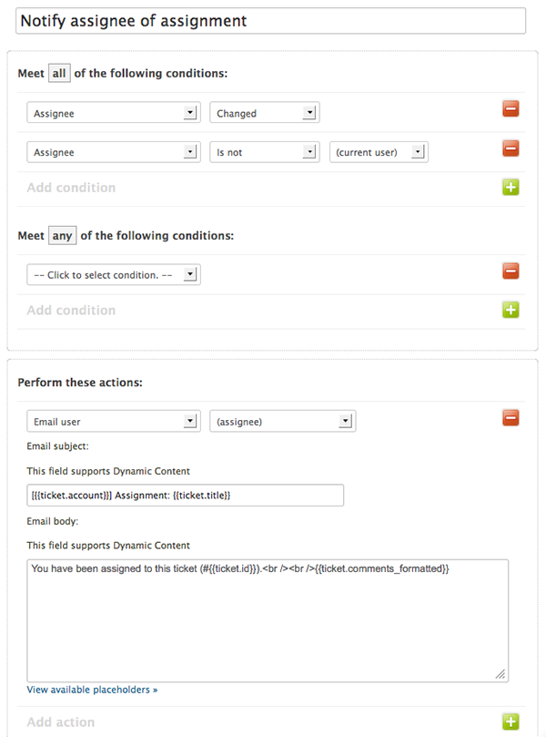Change the (assignee) recipient dropdown
The width and height of the screenshot is (546, 737).
[283, 421]
